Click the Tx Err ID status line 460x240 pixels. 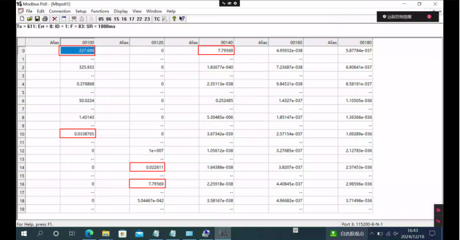[66, 27]
